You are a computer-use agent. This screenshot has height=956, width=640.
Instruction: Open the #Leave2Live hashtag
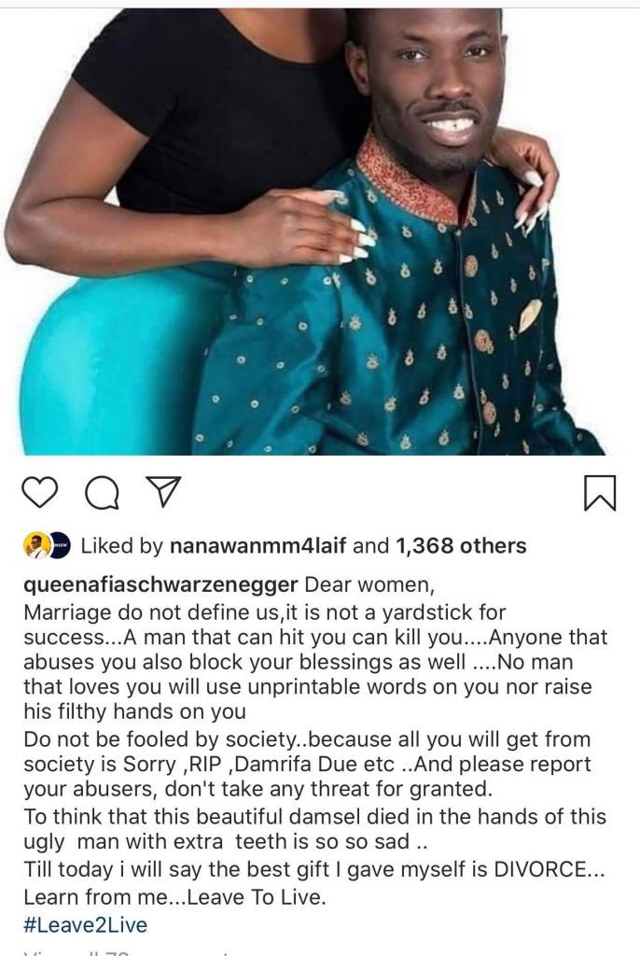(x=85, y=924)
